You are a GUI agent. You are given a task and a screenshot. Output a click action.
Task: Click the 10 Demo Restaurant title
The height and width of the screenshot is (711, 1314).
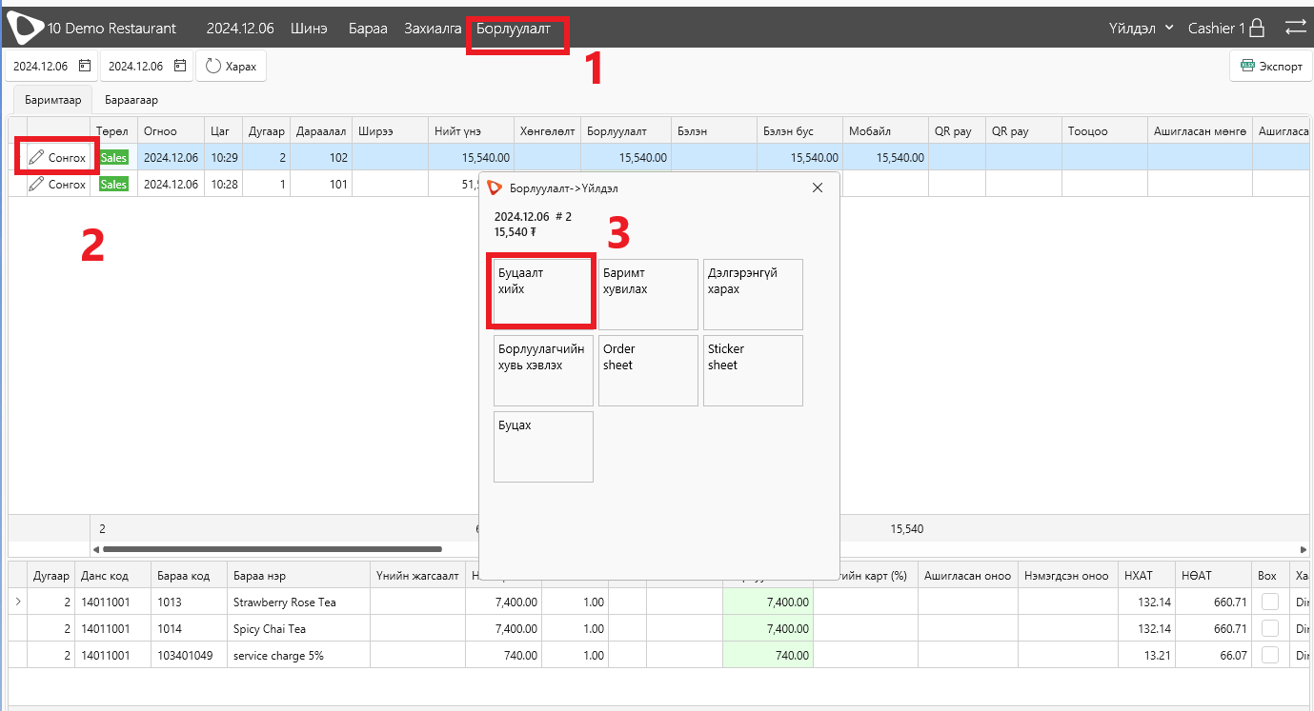(x=112, y=29)
